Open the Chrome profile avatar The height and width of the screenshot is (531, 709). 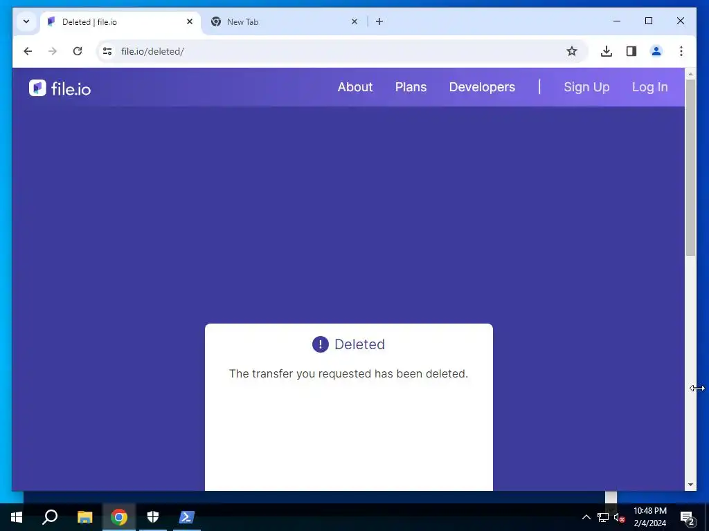click(656, 51)
